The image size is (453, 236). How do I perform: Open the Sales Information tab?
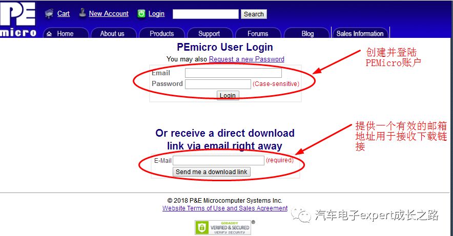point(360,33)
